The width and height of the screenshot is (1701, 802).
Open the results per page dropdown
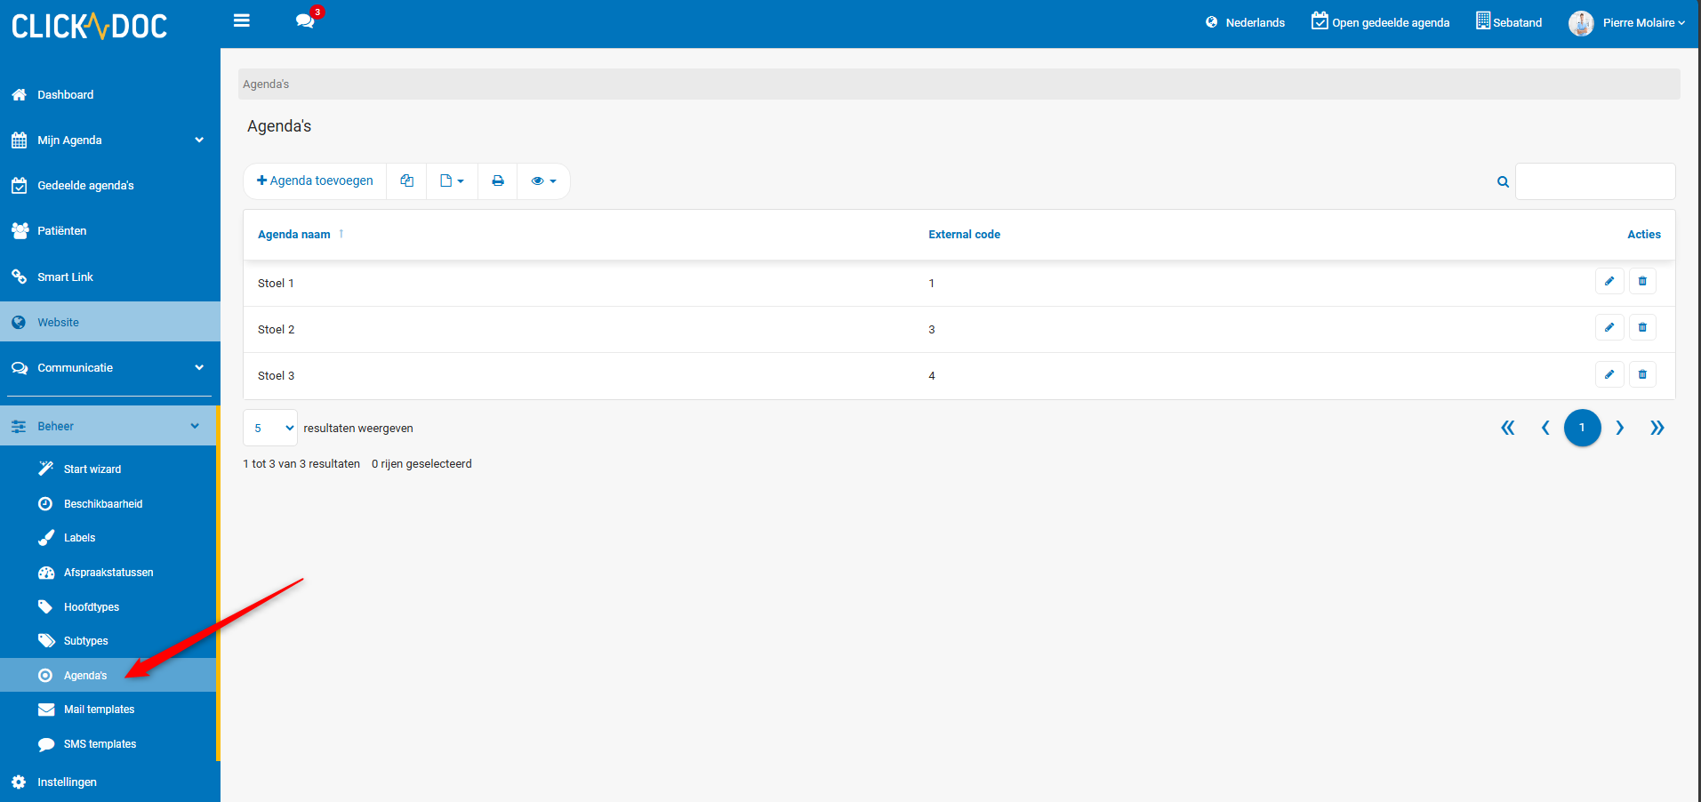(x=269, y=428)
